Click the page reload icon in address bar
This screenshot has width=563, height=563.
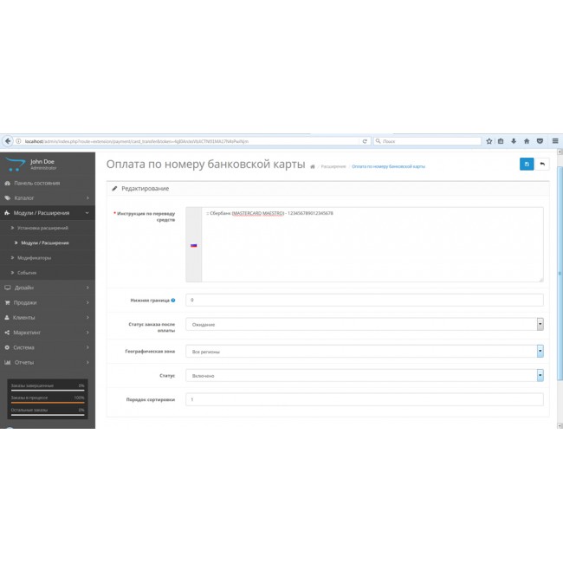tap(365, 140)
